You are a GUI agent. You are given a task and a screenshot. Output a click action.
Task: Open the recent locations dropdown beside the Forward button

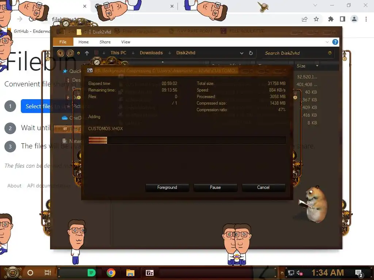coord(79,53)
